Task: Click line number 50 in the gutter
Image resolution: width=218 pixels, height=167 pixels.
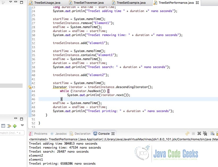Action: (33, 115)
